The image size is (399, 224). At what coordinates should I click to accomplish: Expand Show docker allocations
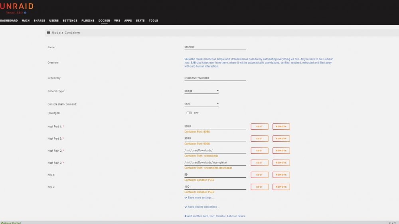pos(202,207)
